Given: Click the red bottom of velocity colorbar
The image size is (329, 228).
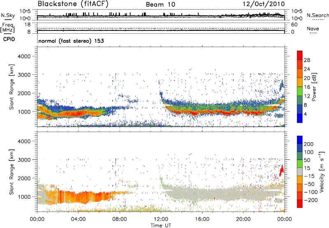Looking at the screenshot, I should 300,204.
